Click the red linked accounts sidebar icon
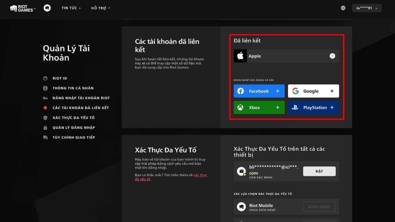 (45, 108)
